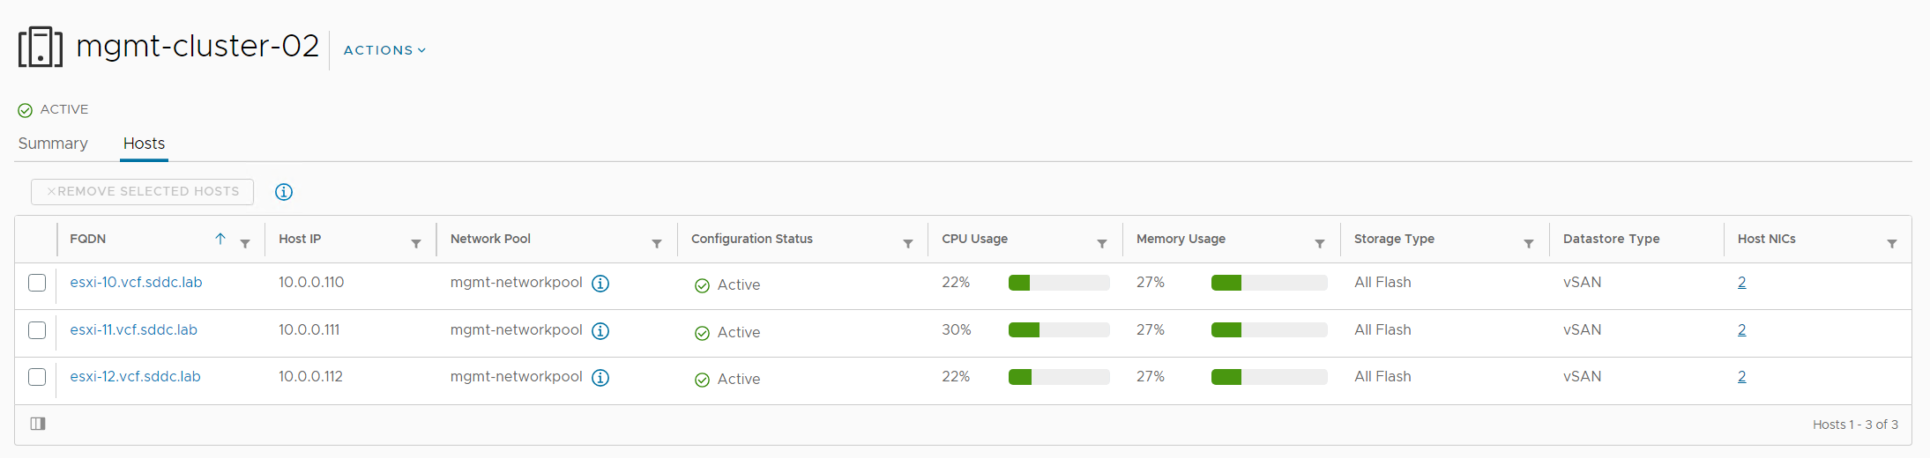The image size is (1930, 458).
Task: Open the Configuration Status filter icon
Action: (908, 244)
